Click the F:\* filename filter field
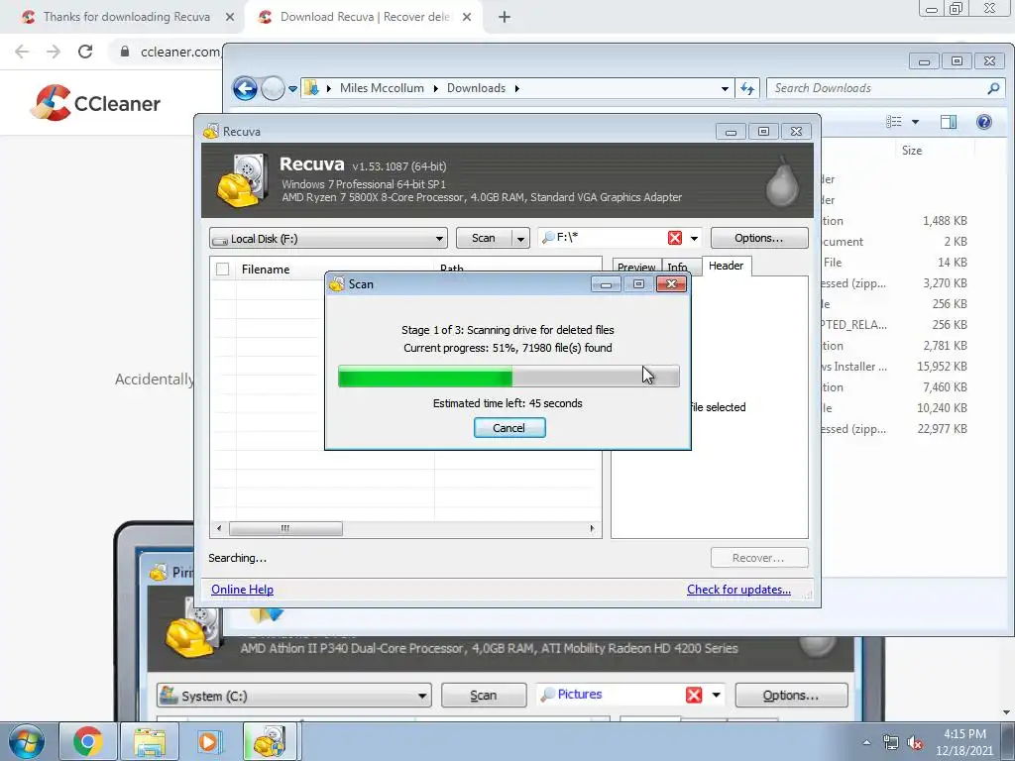Viewport: 1015px width, 761px height. (609, 238)
